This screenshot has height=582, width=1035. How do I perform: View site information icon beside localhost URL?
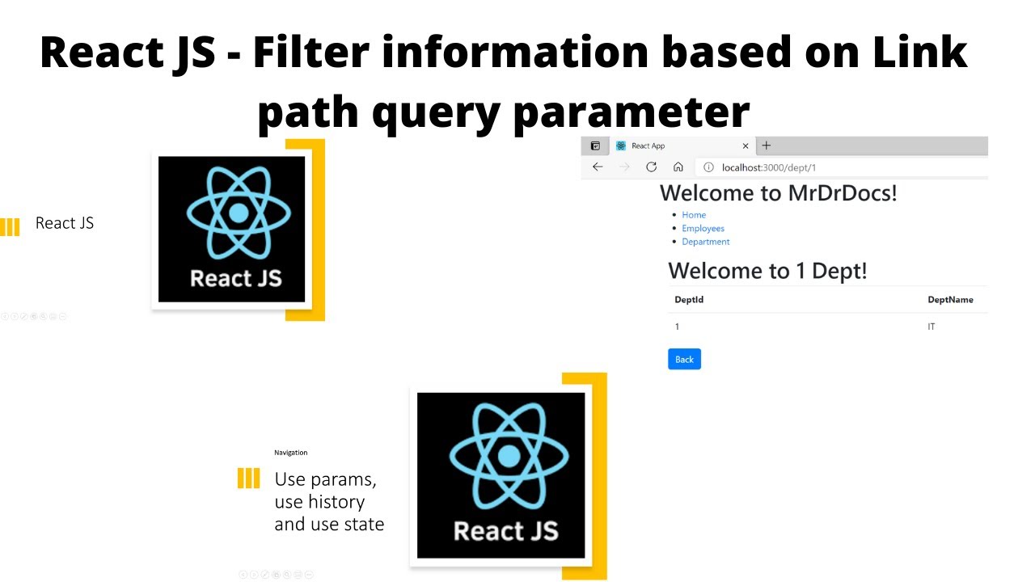708,167
